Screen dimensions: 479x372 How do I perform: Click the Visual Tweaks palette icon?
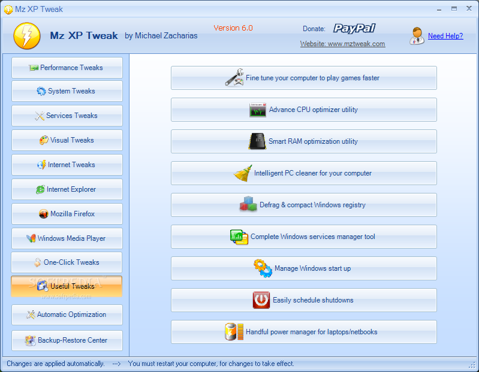(44, 140)
